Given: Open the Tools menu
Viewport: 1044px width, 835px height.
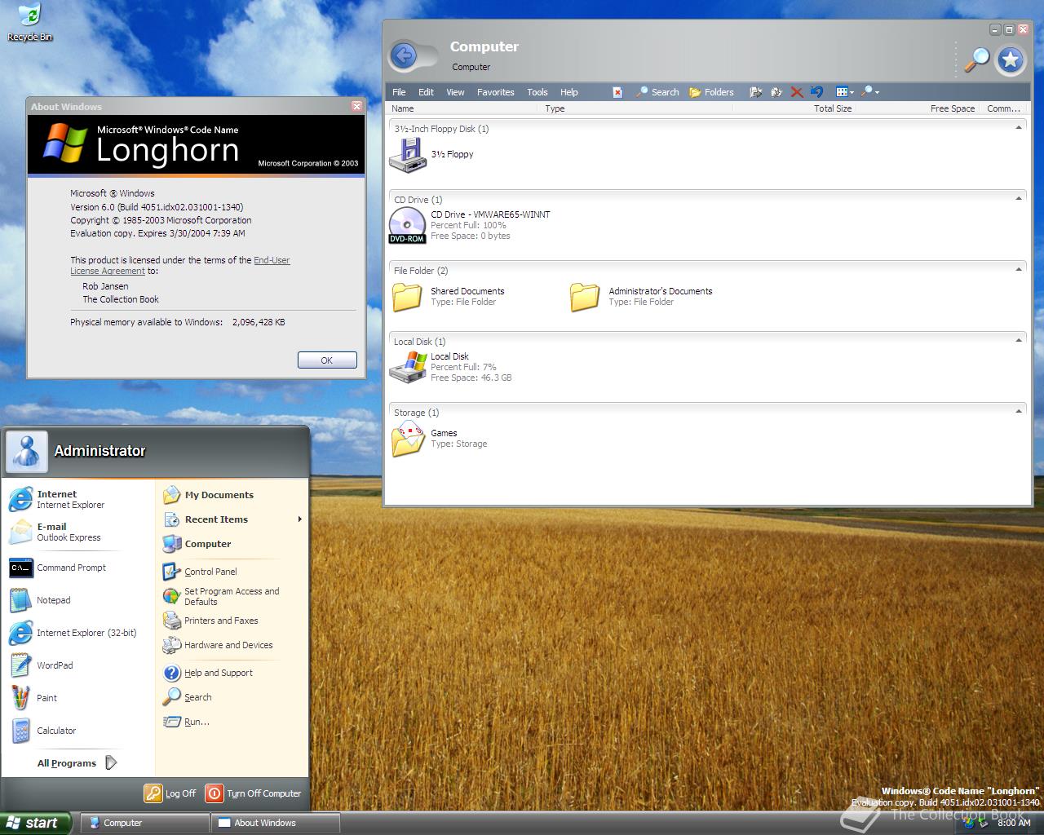Looking at the screenshot, I should click(537, 92).
